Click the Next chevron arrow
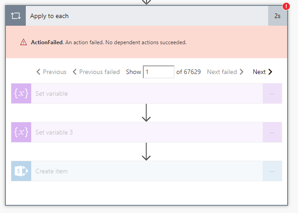This screenshot has height=213, width=298. coord(270,72)
